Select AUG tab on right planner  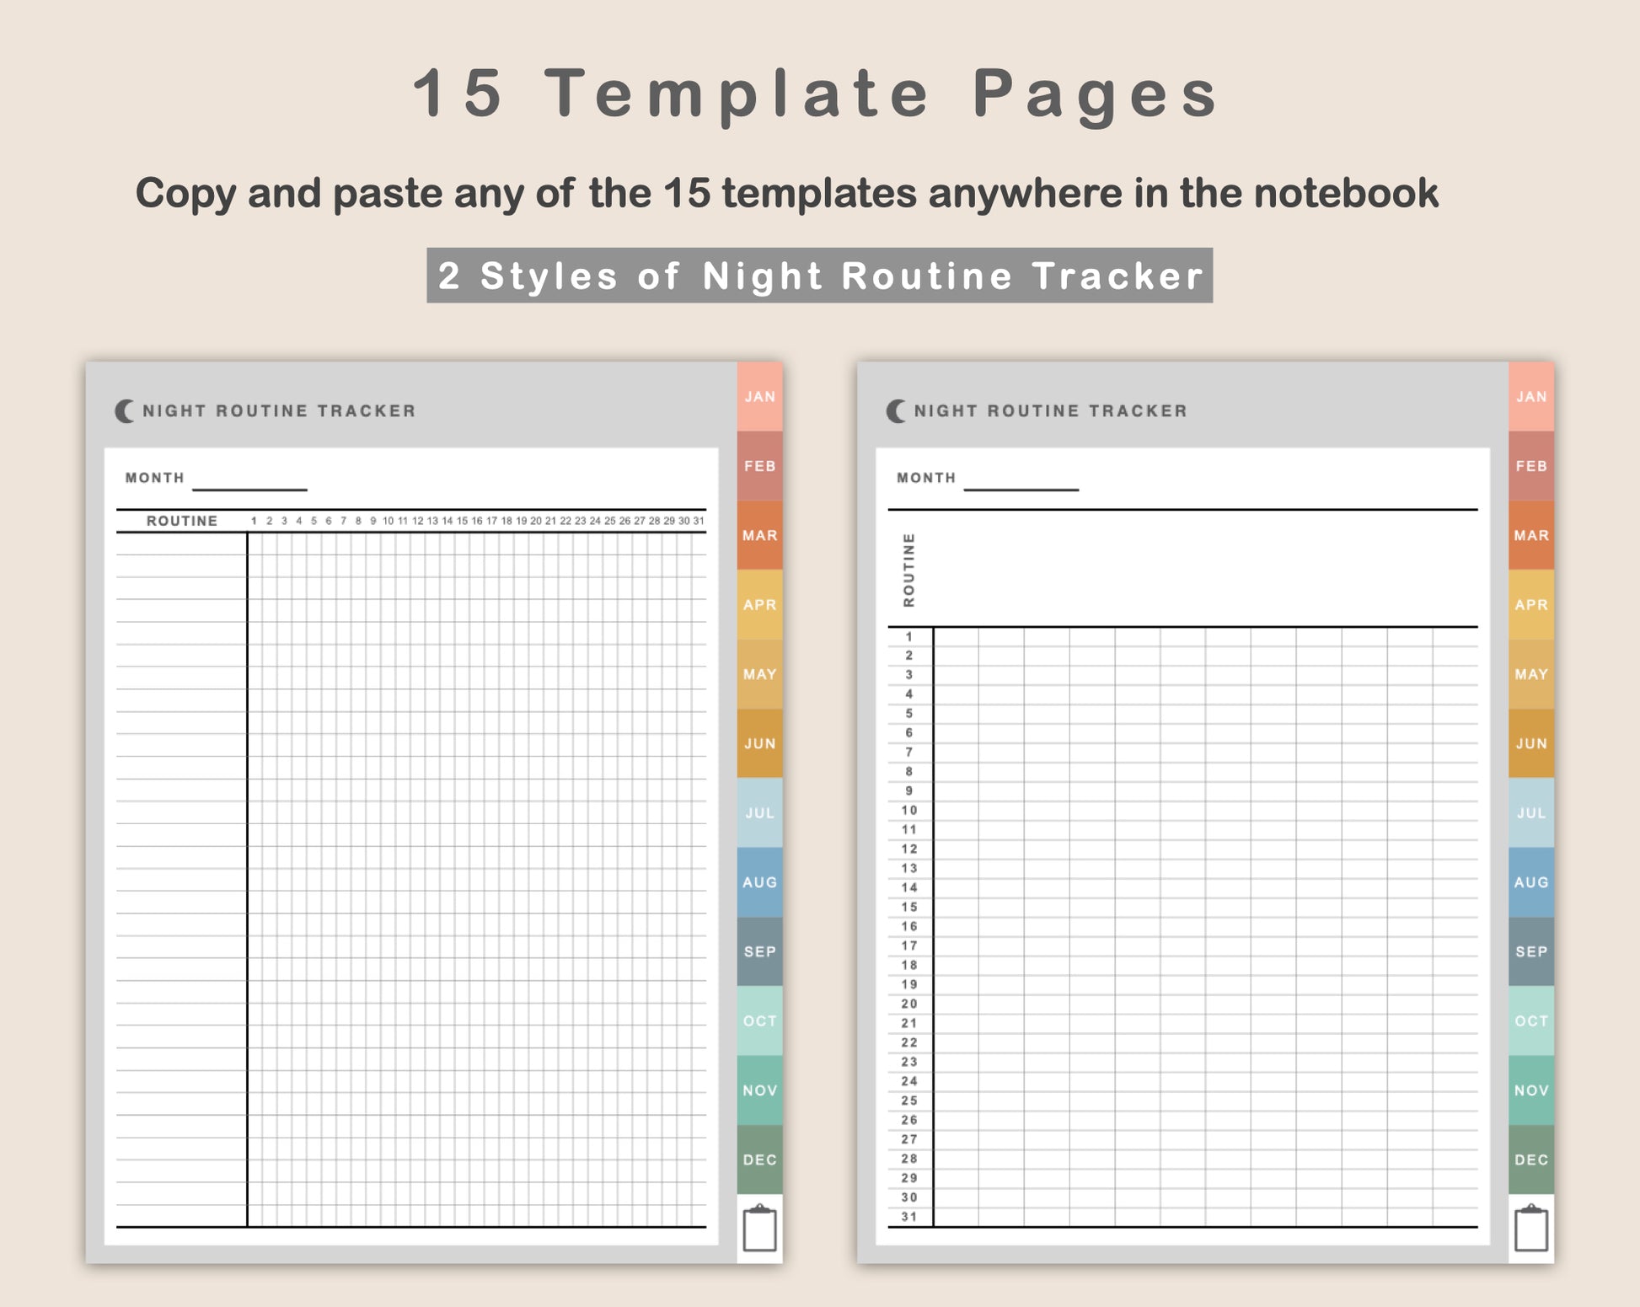pos(1531,882)
